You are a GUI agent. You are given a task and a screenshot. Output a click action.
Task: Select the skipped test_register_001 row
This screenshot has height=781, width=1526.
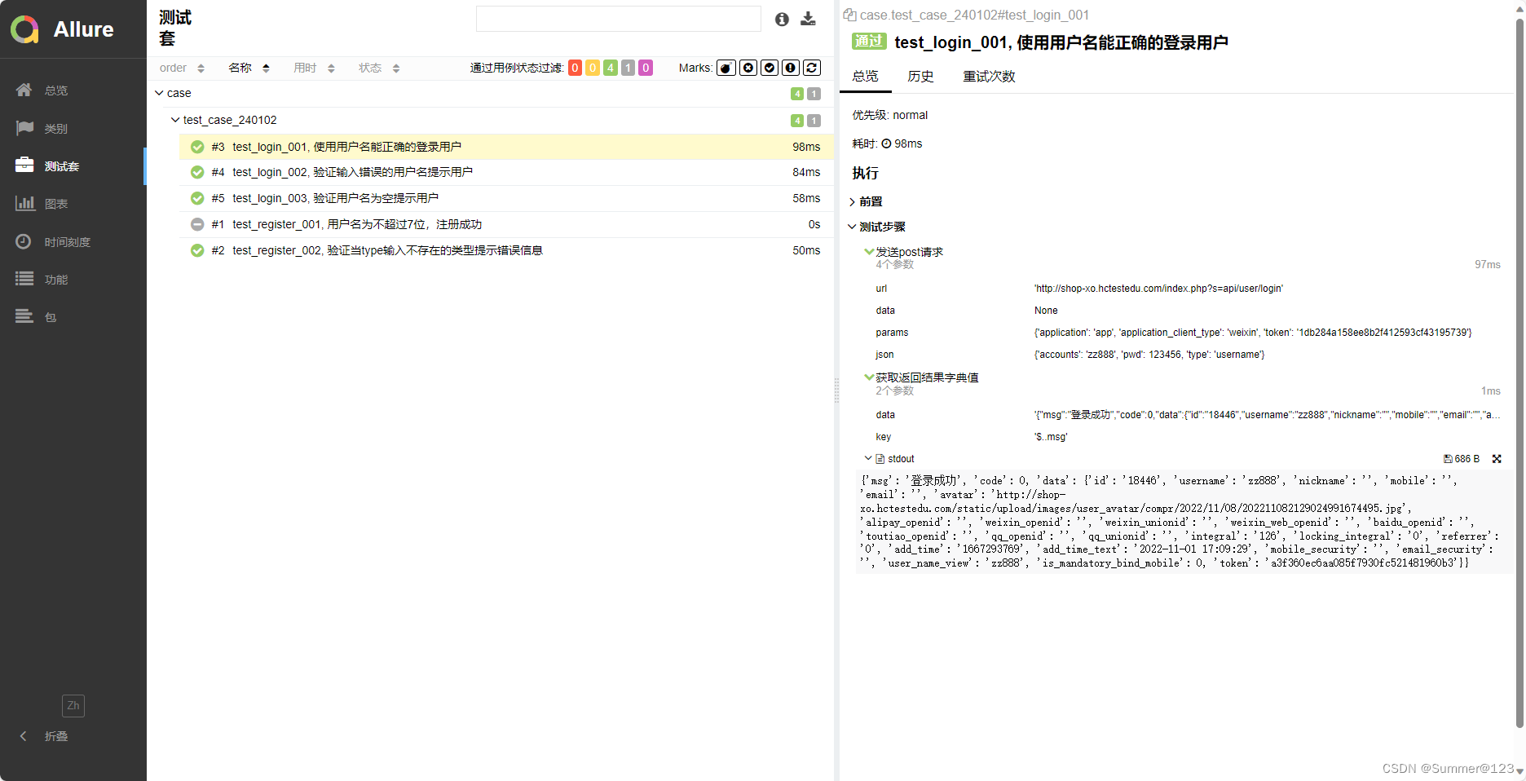(x=505, y=224)
